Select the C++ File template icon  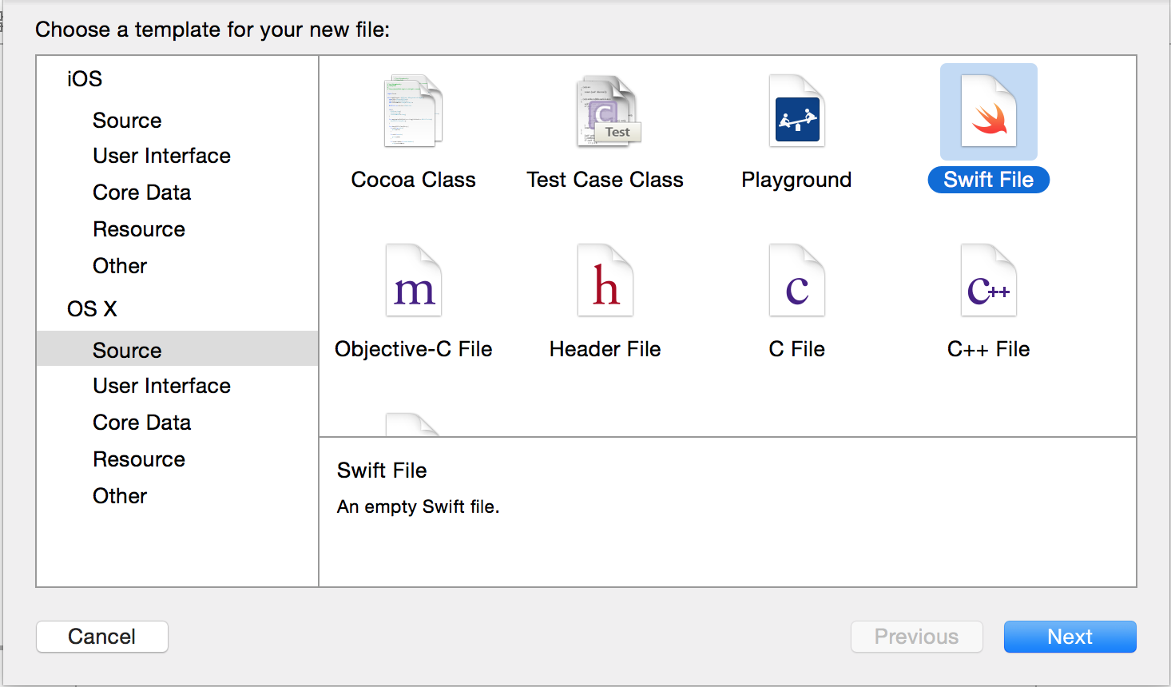tap(988, 280)
